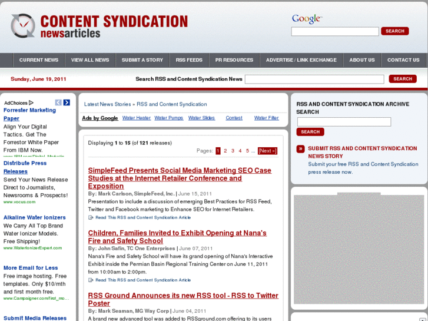Read This Article link under the Nana's Fire story
Screen dimensions: 428x321
click(x=143, y=280)
